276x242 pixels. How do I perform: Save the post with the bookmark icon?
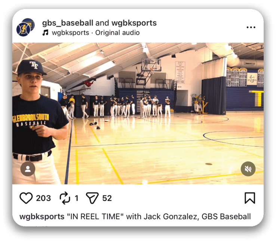click(250, 198)
